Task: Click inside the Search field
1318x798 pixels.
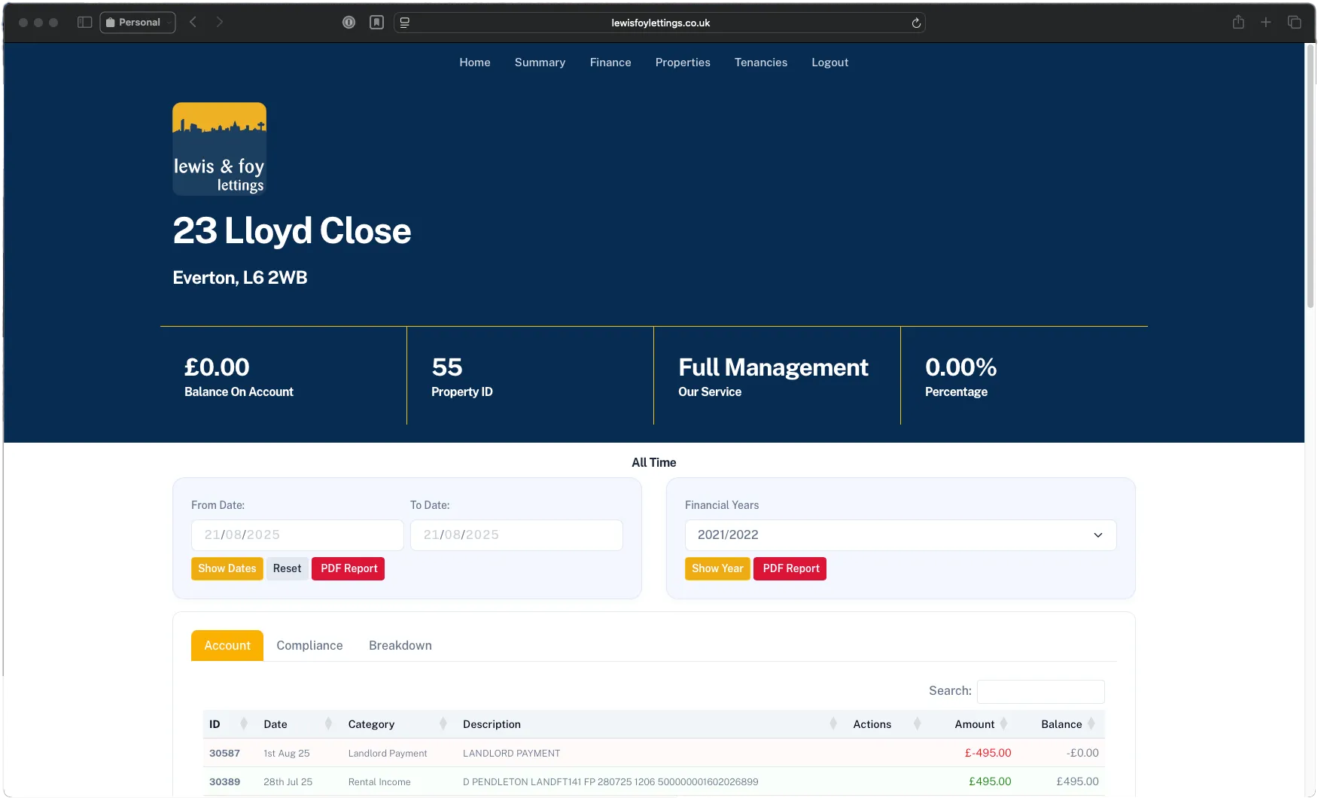Action: pos(1041,691)
